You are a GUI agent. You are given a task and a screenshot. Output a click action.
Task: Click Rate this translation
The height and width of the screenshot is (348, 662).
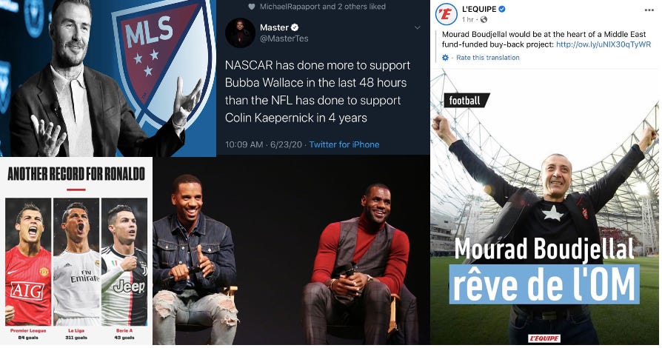click(487, 58)
